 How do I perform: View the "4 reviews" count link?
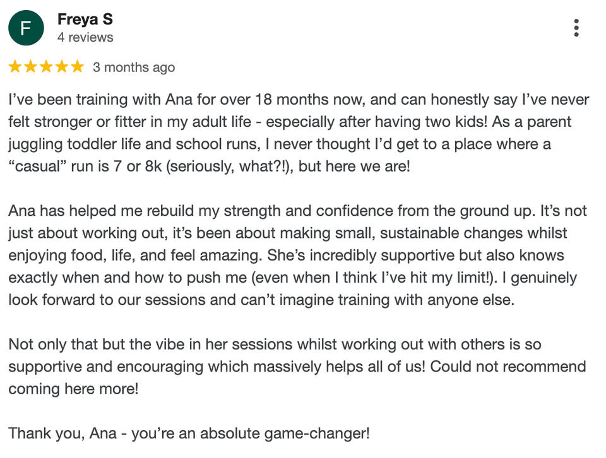click(85, 37)
